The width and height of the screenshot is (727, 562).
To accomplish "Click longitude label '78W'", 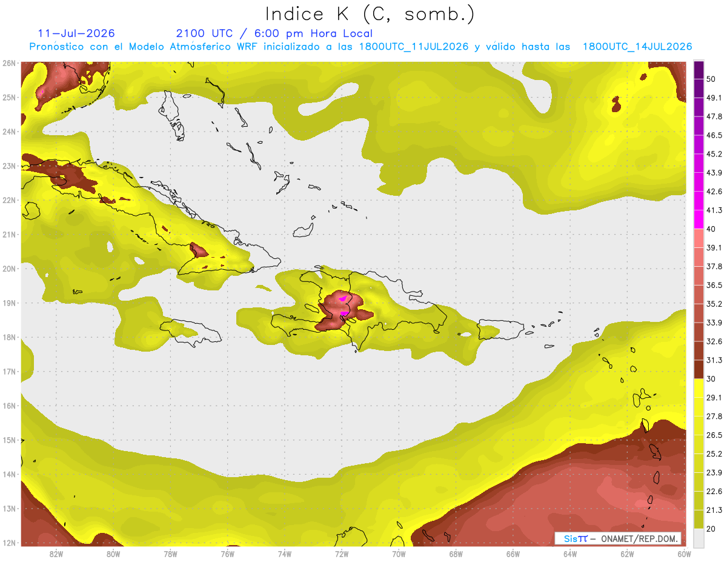I will coord(170,554).
